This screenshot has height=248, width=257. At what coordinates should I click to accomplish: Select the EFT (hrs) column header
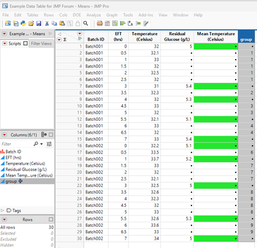point(118,37)
